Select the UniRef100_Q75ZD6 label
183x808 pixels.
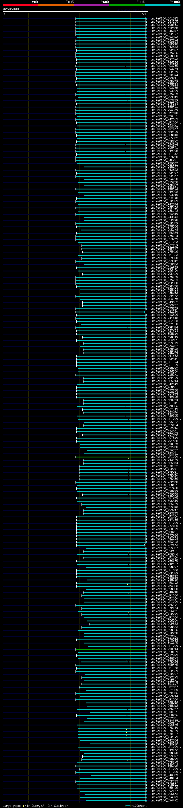click(x=164, y=53)
